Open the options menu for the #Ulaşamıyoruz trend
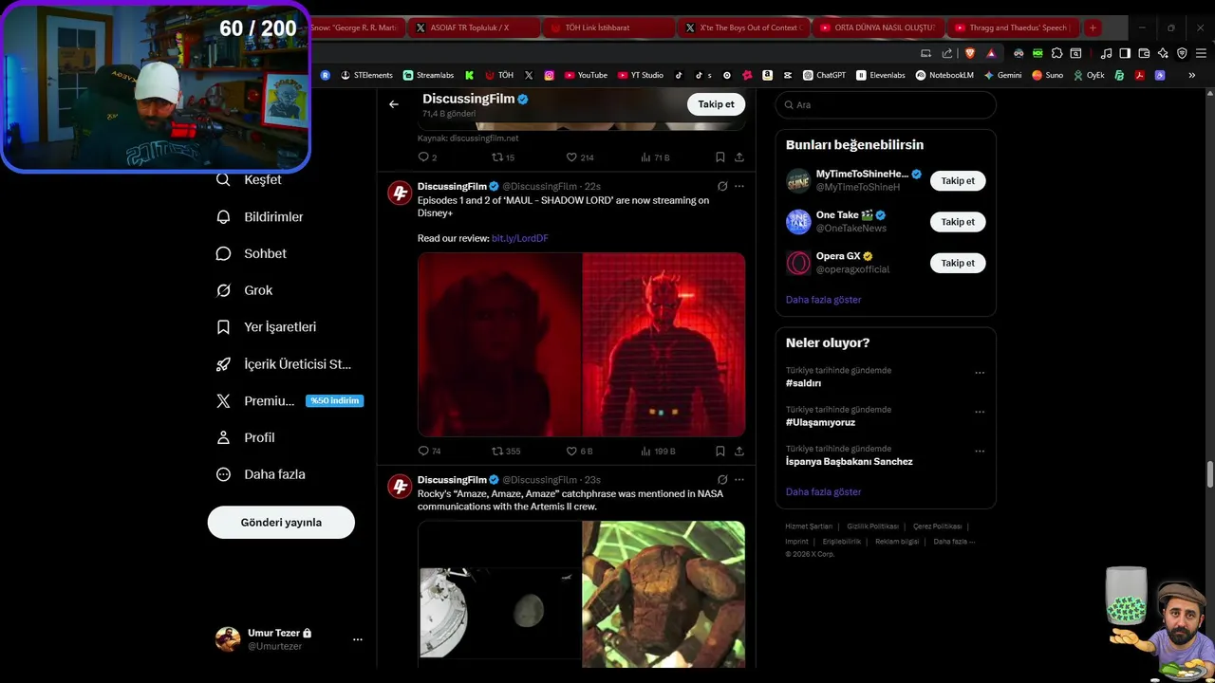Screen dimensions: 1215x683 (980, 412)
